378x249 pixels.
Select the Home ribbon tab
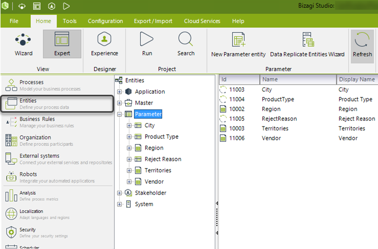click(x=43, y=21)
